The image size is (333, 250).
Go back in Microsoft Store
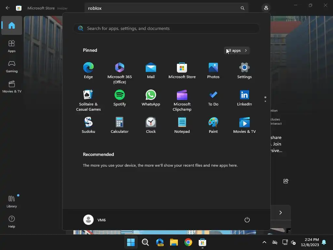point(8,8)
